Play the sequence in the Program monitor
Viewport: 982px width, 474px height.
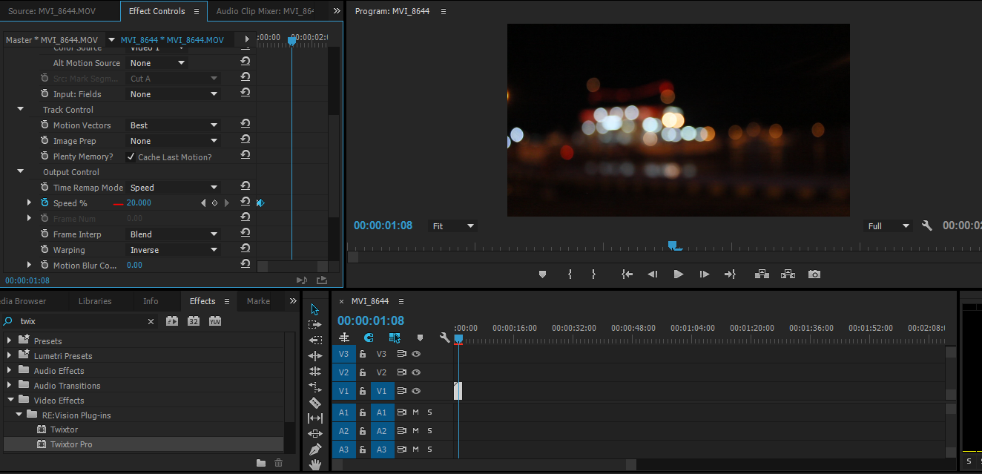(678, 274)
